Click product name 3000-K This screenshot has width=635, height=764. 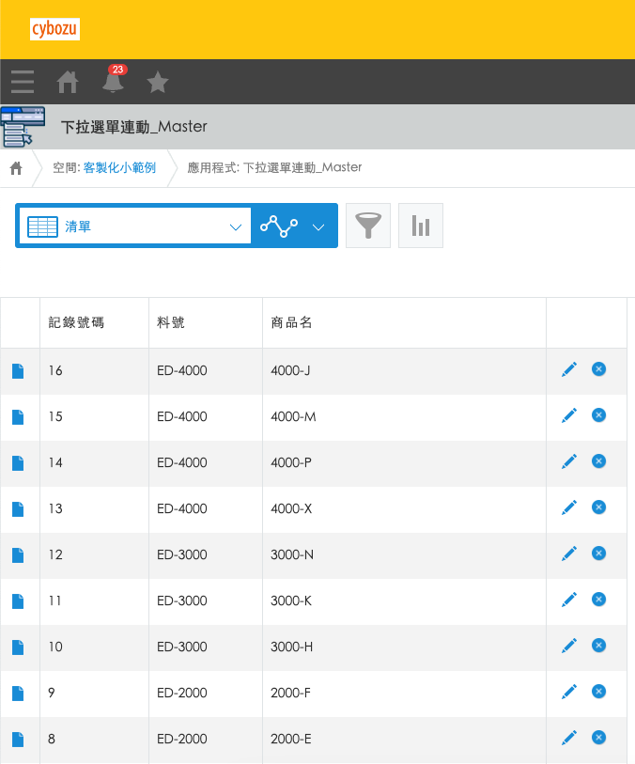click(291, 601)
